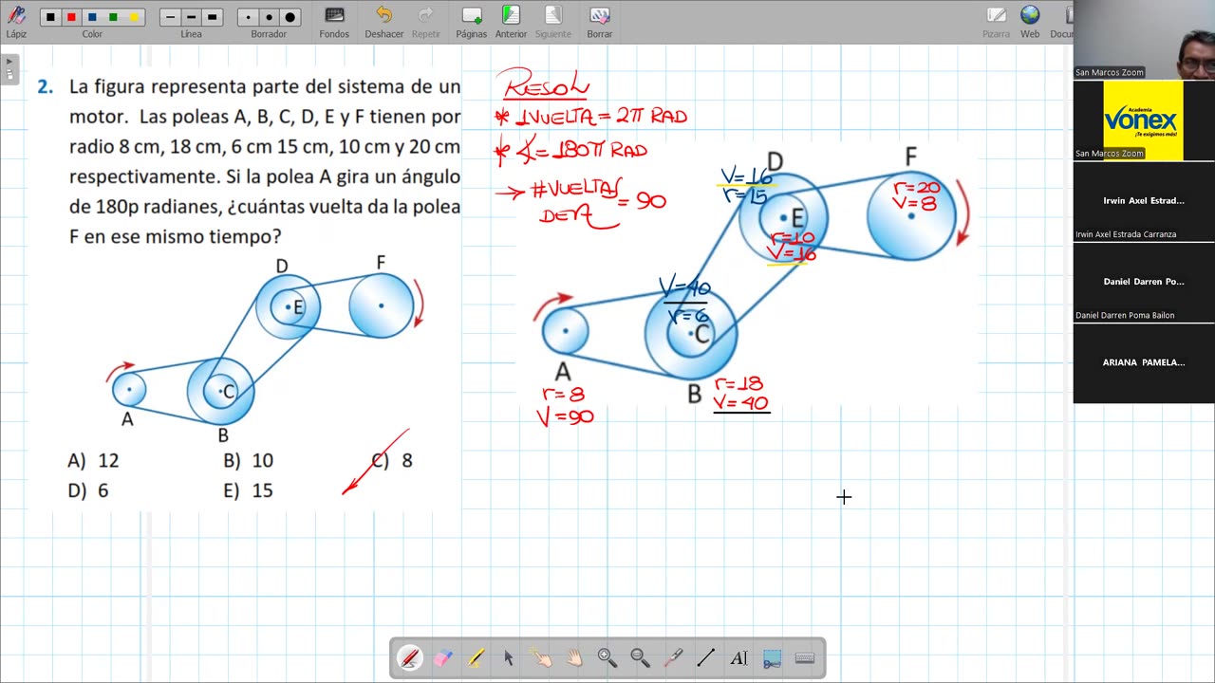This screenshot has height=683, width=1215.
Task: Click answer option D) 6
Action: pyautogui.click(x=88, y=490)
